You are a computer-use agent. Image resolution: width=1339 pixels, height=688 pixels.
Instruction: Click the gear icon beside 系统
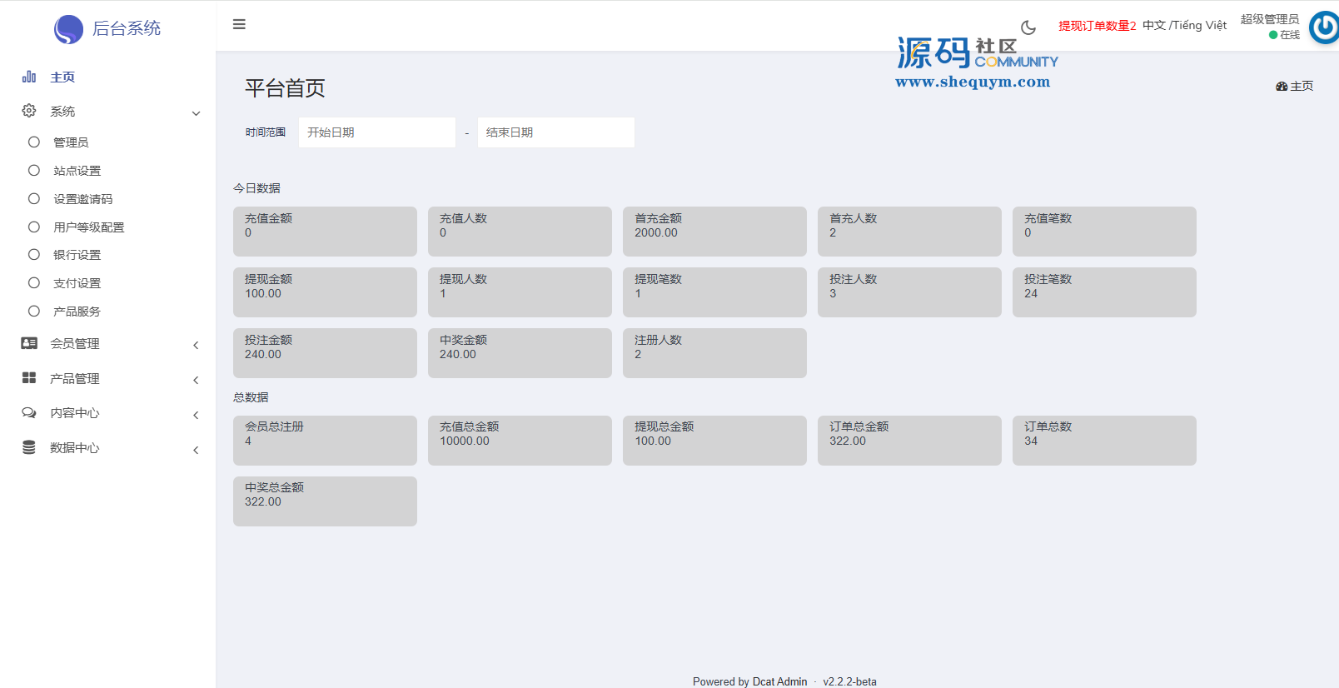29,111
